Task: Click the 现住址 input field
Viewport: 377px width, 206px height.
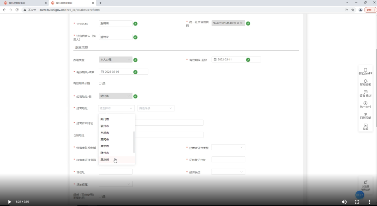Action: coord(116,172)
